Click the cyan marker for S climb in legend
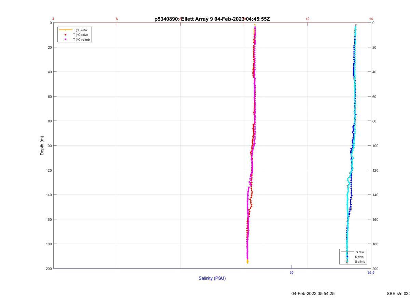This screenshot has height=302, width=410. pyautogui.click(x=347, y=262)
